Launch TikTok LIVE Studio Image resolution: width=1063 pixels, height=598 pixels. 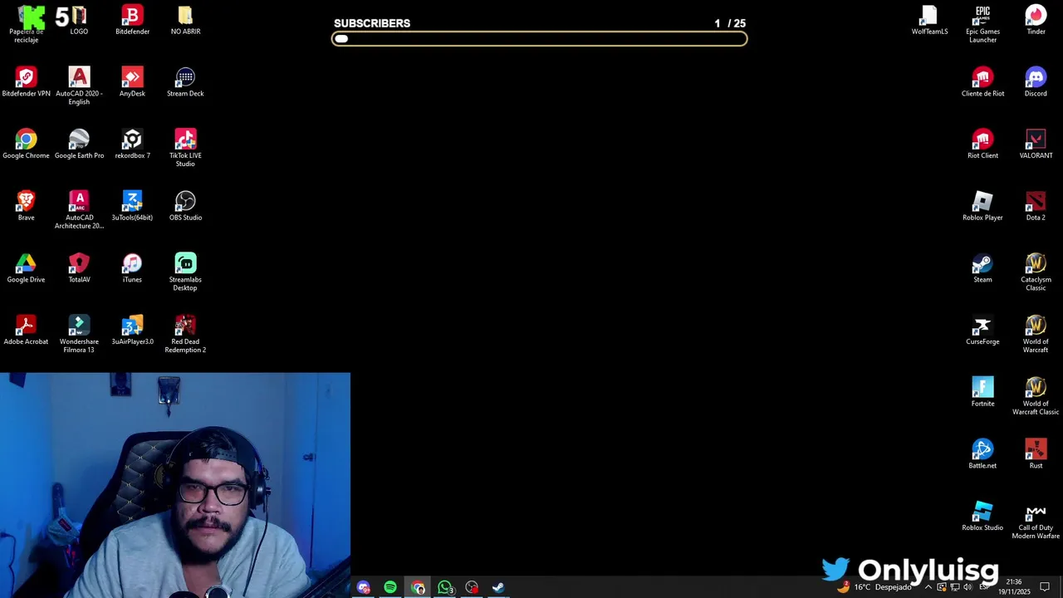coord(185,148)
